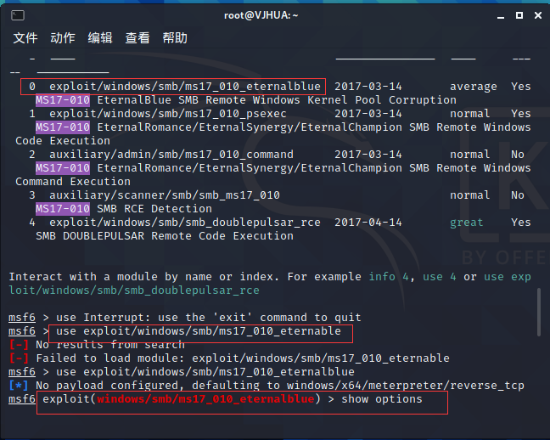This screenshot has width=550, height=440.
Task: Click 'use Interrupt' exit command message
Action: click(x=208, y=318)
